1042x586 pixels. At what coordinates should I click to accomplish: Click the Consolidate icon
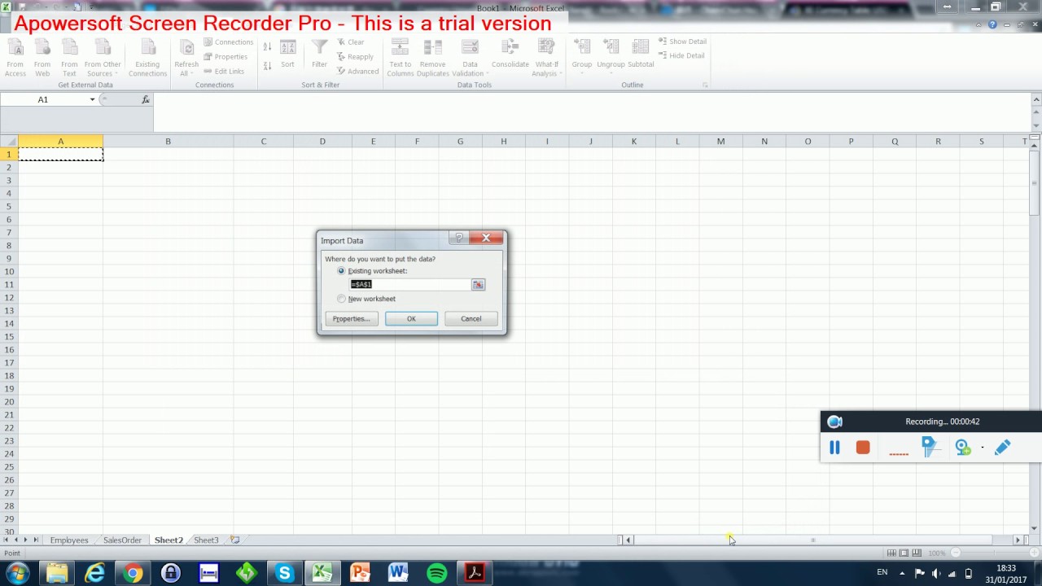pos(510,54)
